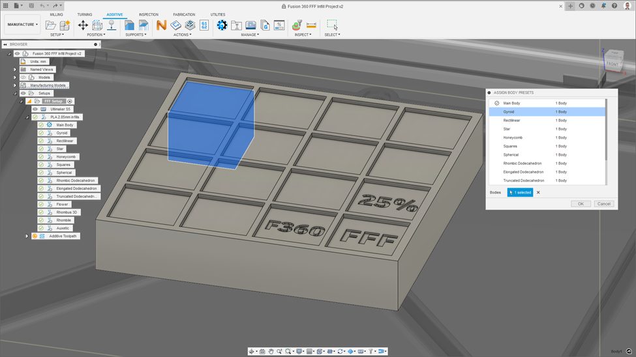This screenshot has height=357, width=636.
Task: Open the blue gear print settings library
Action: point(222,25)
